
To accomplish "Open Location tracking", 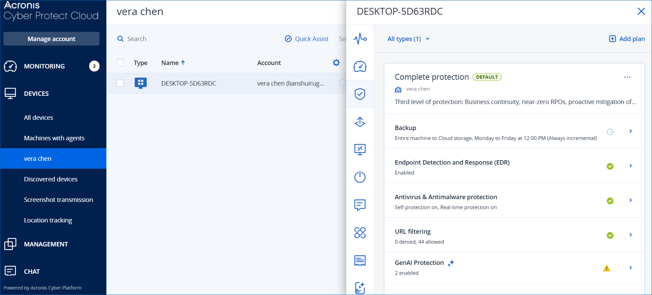I will (x=53, y=220).
